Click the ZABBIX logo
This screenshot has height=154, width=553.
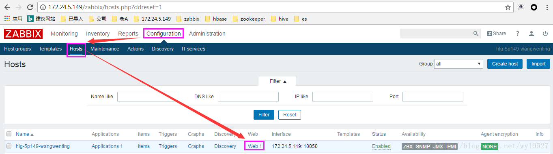coord(23,34)
